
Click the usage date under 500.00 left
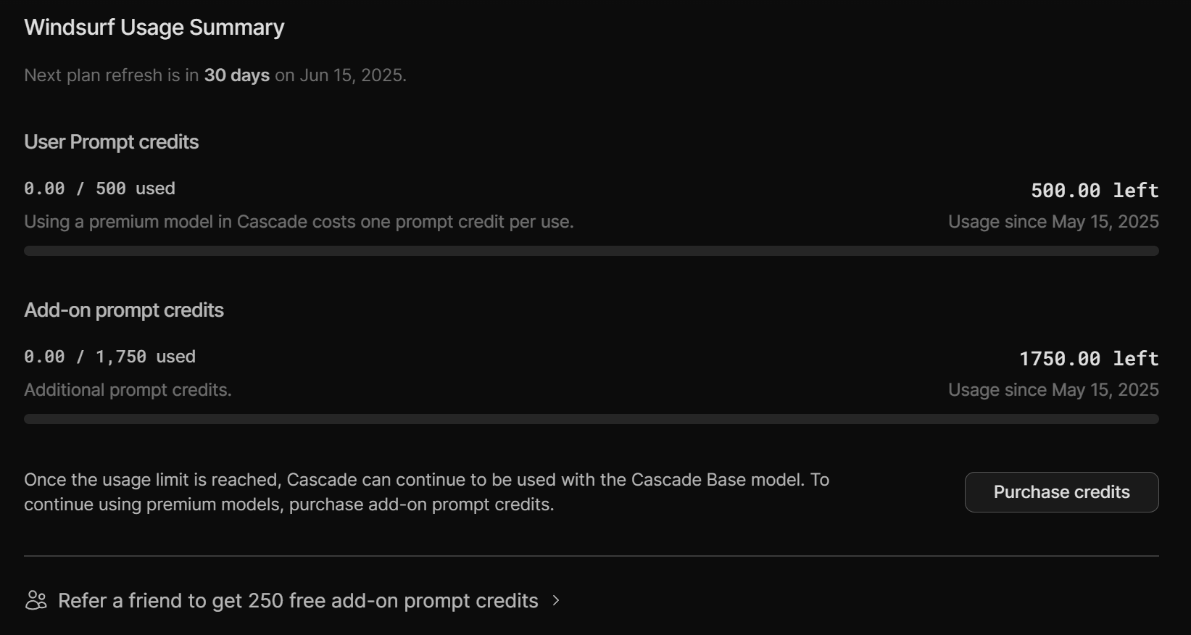[1053, 222]
